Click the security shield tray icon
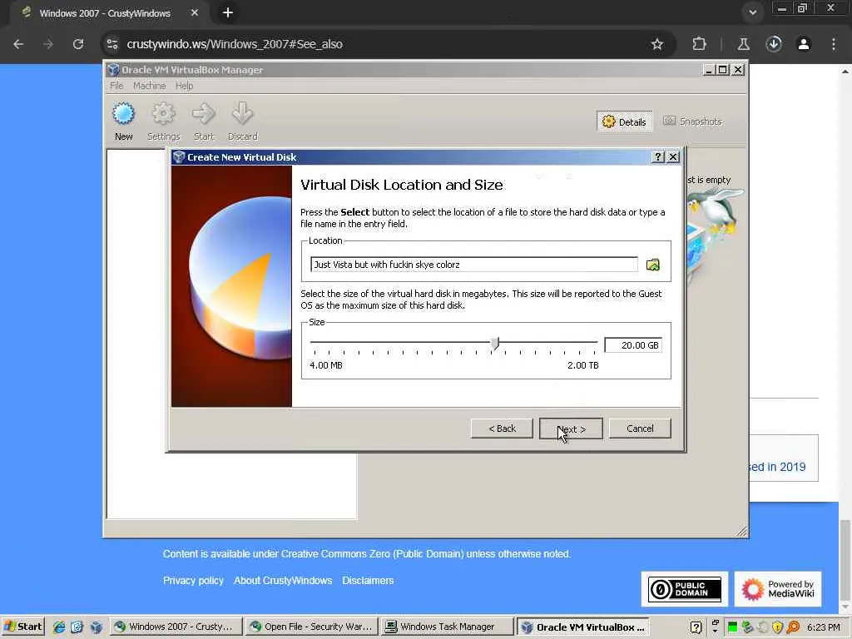The height and width of the screenshot is (639, 852). pyautogui.click(x=778, y=627)
